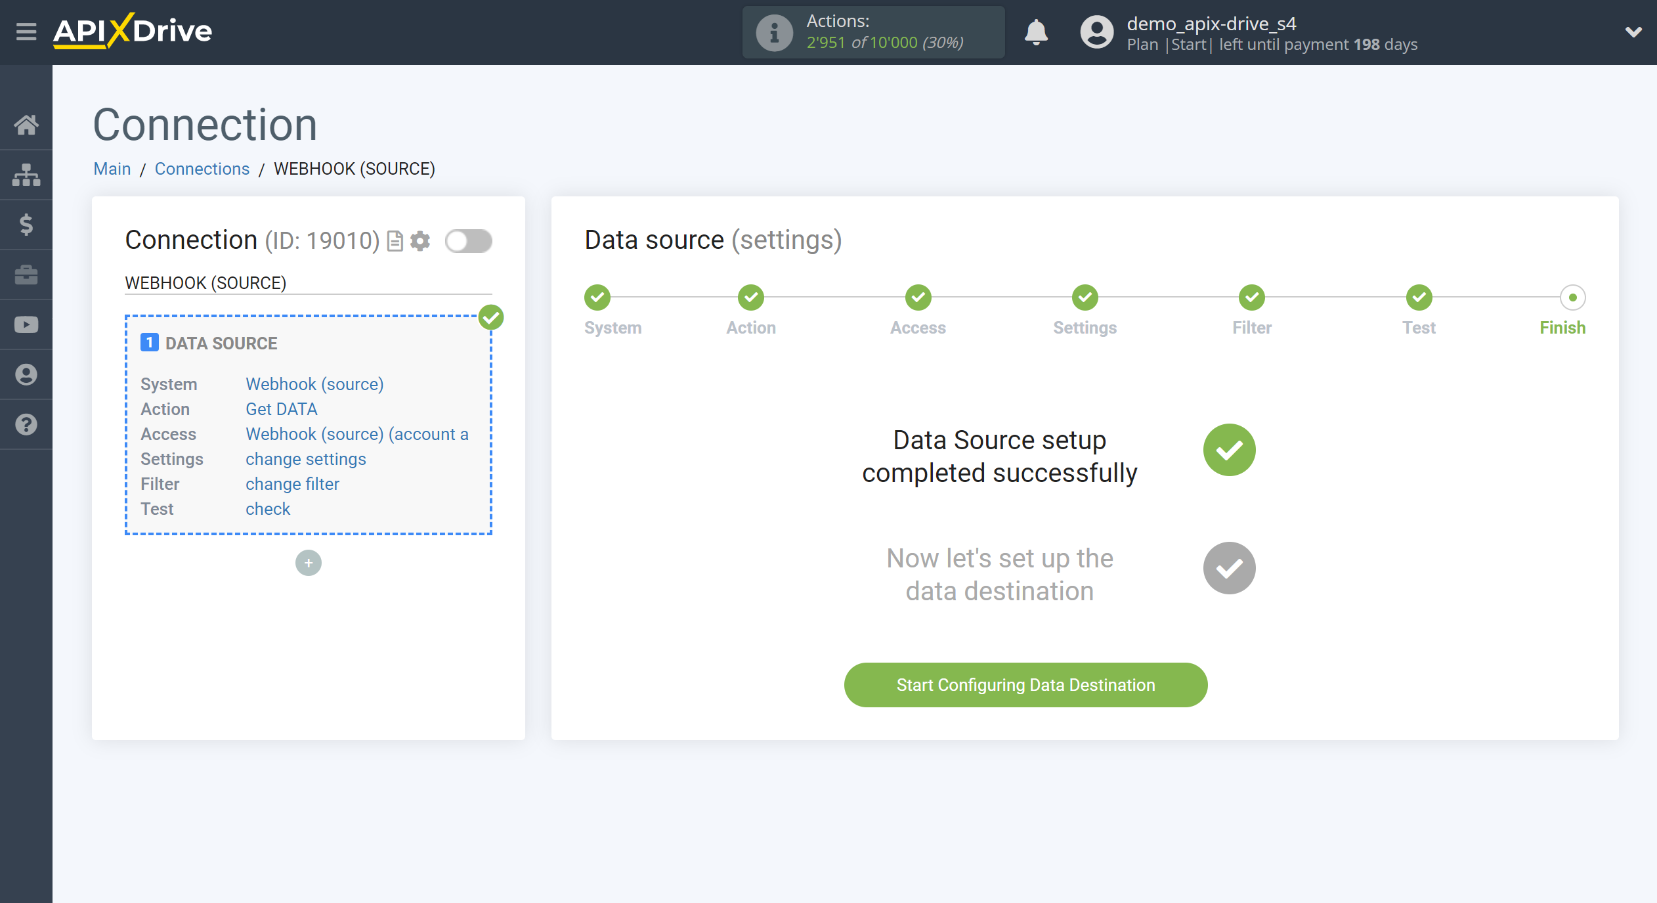Click the add data block plus icon
This screenshot has width=1657, height=903.
309,563
